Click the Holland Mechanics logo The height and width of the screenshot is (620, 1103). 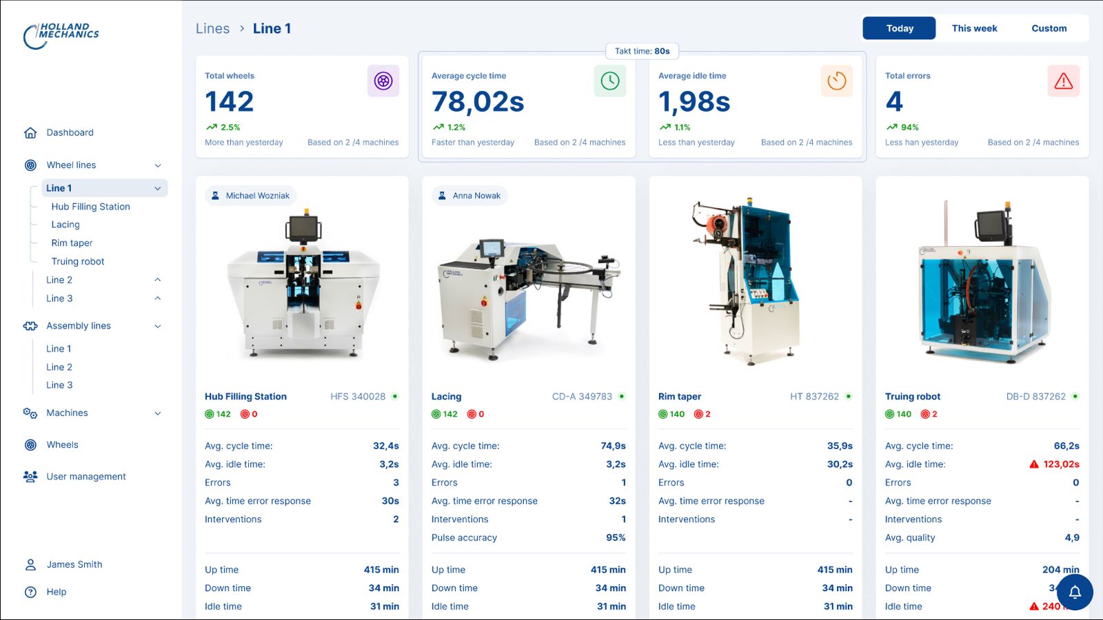61,36
